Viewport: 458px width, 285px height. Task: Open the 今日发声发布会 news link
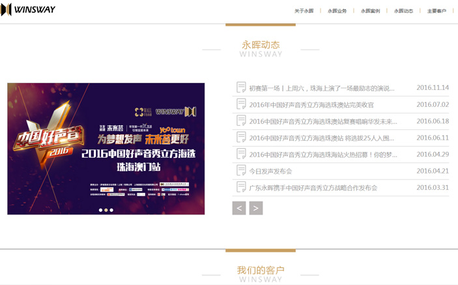pyautogui.click(x=270, y=172)
